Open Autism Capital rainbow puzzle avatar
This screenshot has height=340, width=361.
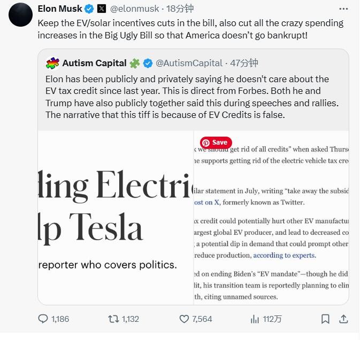[x=52, y=63]
